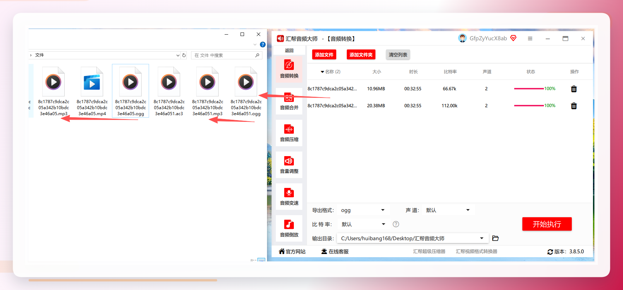Clear the list with 清空列表
The width and height of the screenshot is (623, 290).
click(x=398, y=55)
